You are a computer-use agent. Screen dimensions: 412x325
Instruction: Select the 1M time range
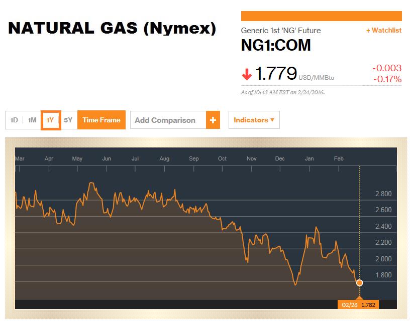[x=32, y=120]
